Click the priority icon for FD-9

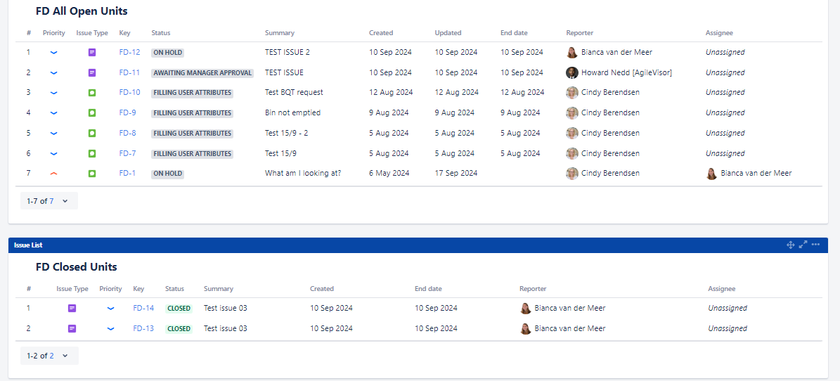[x=53, y=113]
